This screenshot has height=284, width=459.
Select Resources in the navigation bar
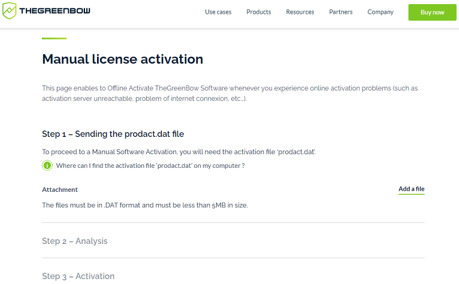click(x=300, y=12)
